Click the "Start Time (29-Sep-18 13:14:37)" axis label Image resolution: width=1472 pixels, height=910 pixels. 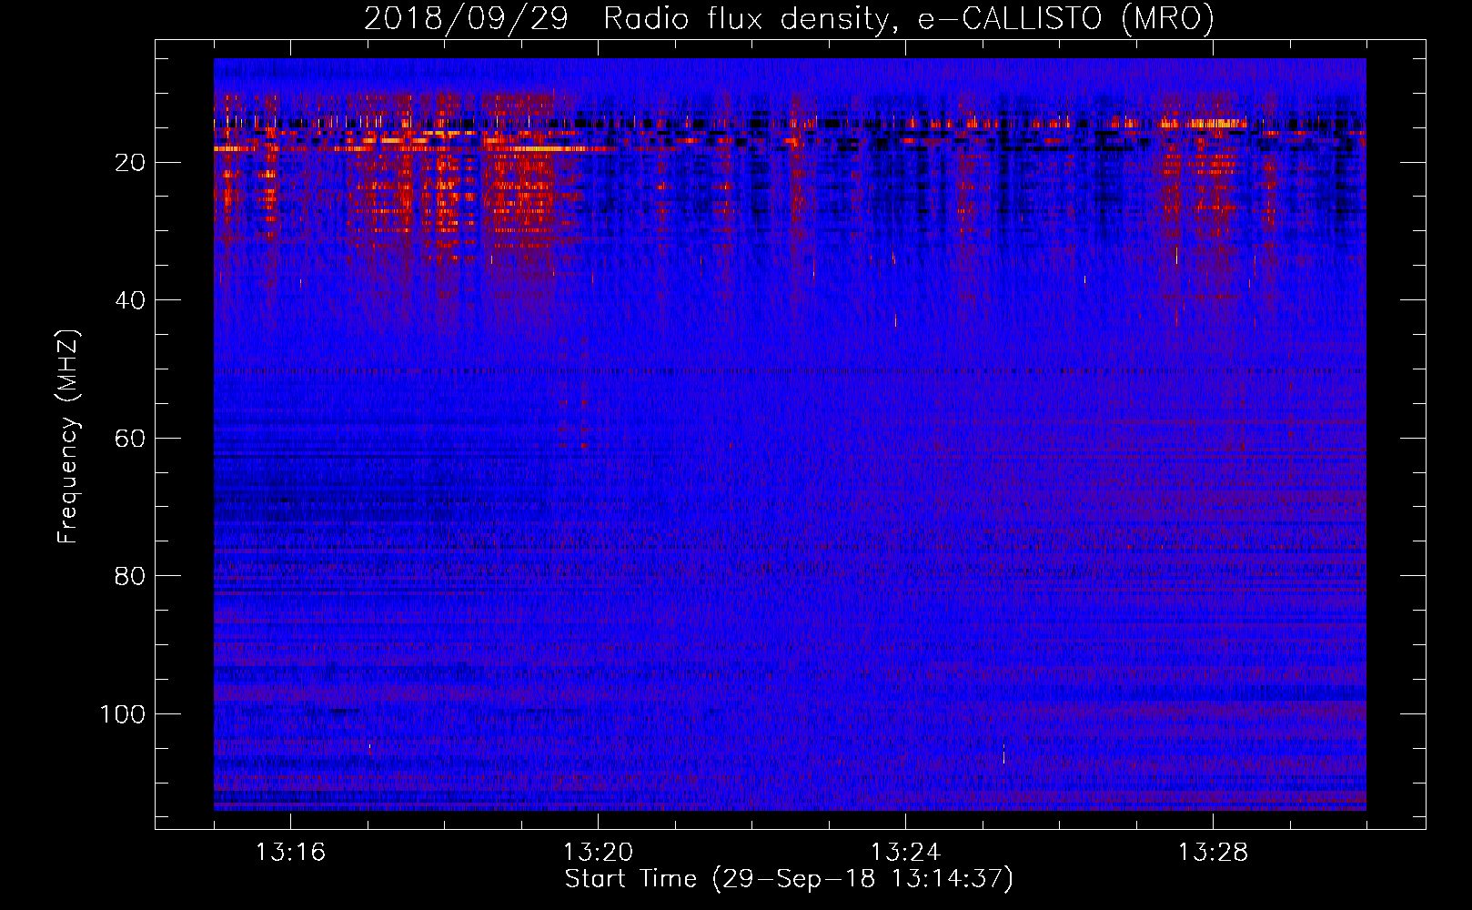[x=789, y=879]
